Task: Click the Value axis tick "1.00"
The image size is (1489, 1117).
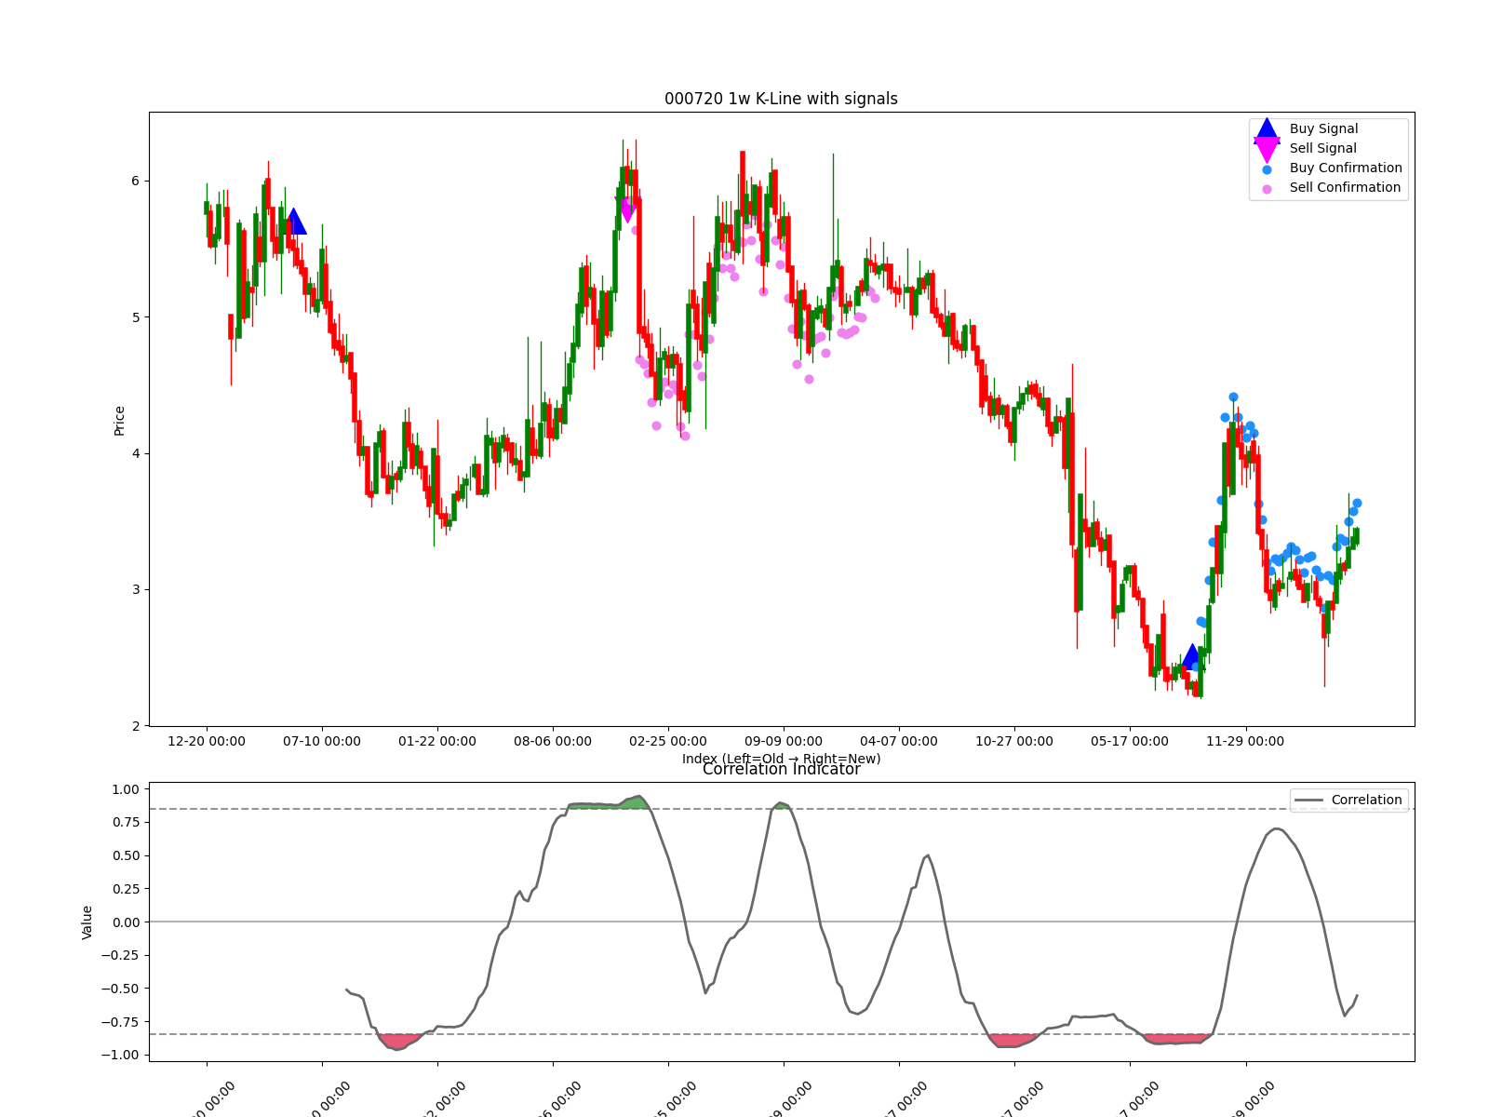Action: (x=126, y=789)
